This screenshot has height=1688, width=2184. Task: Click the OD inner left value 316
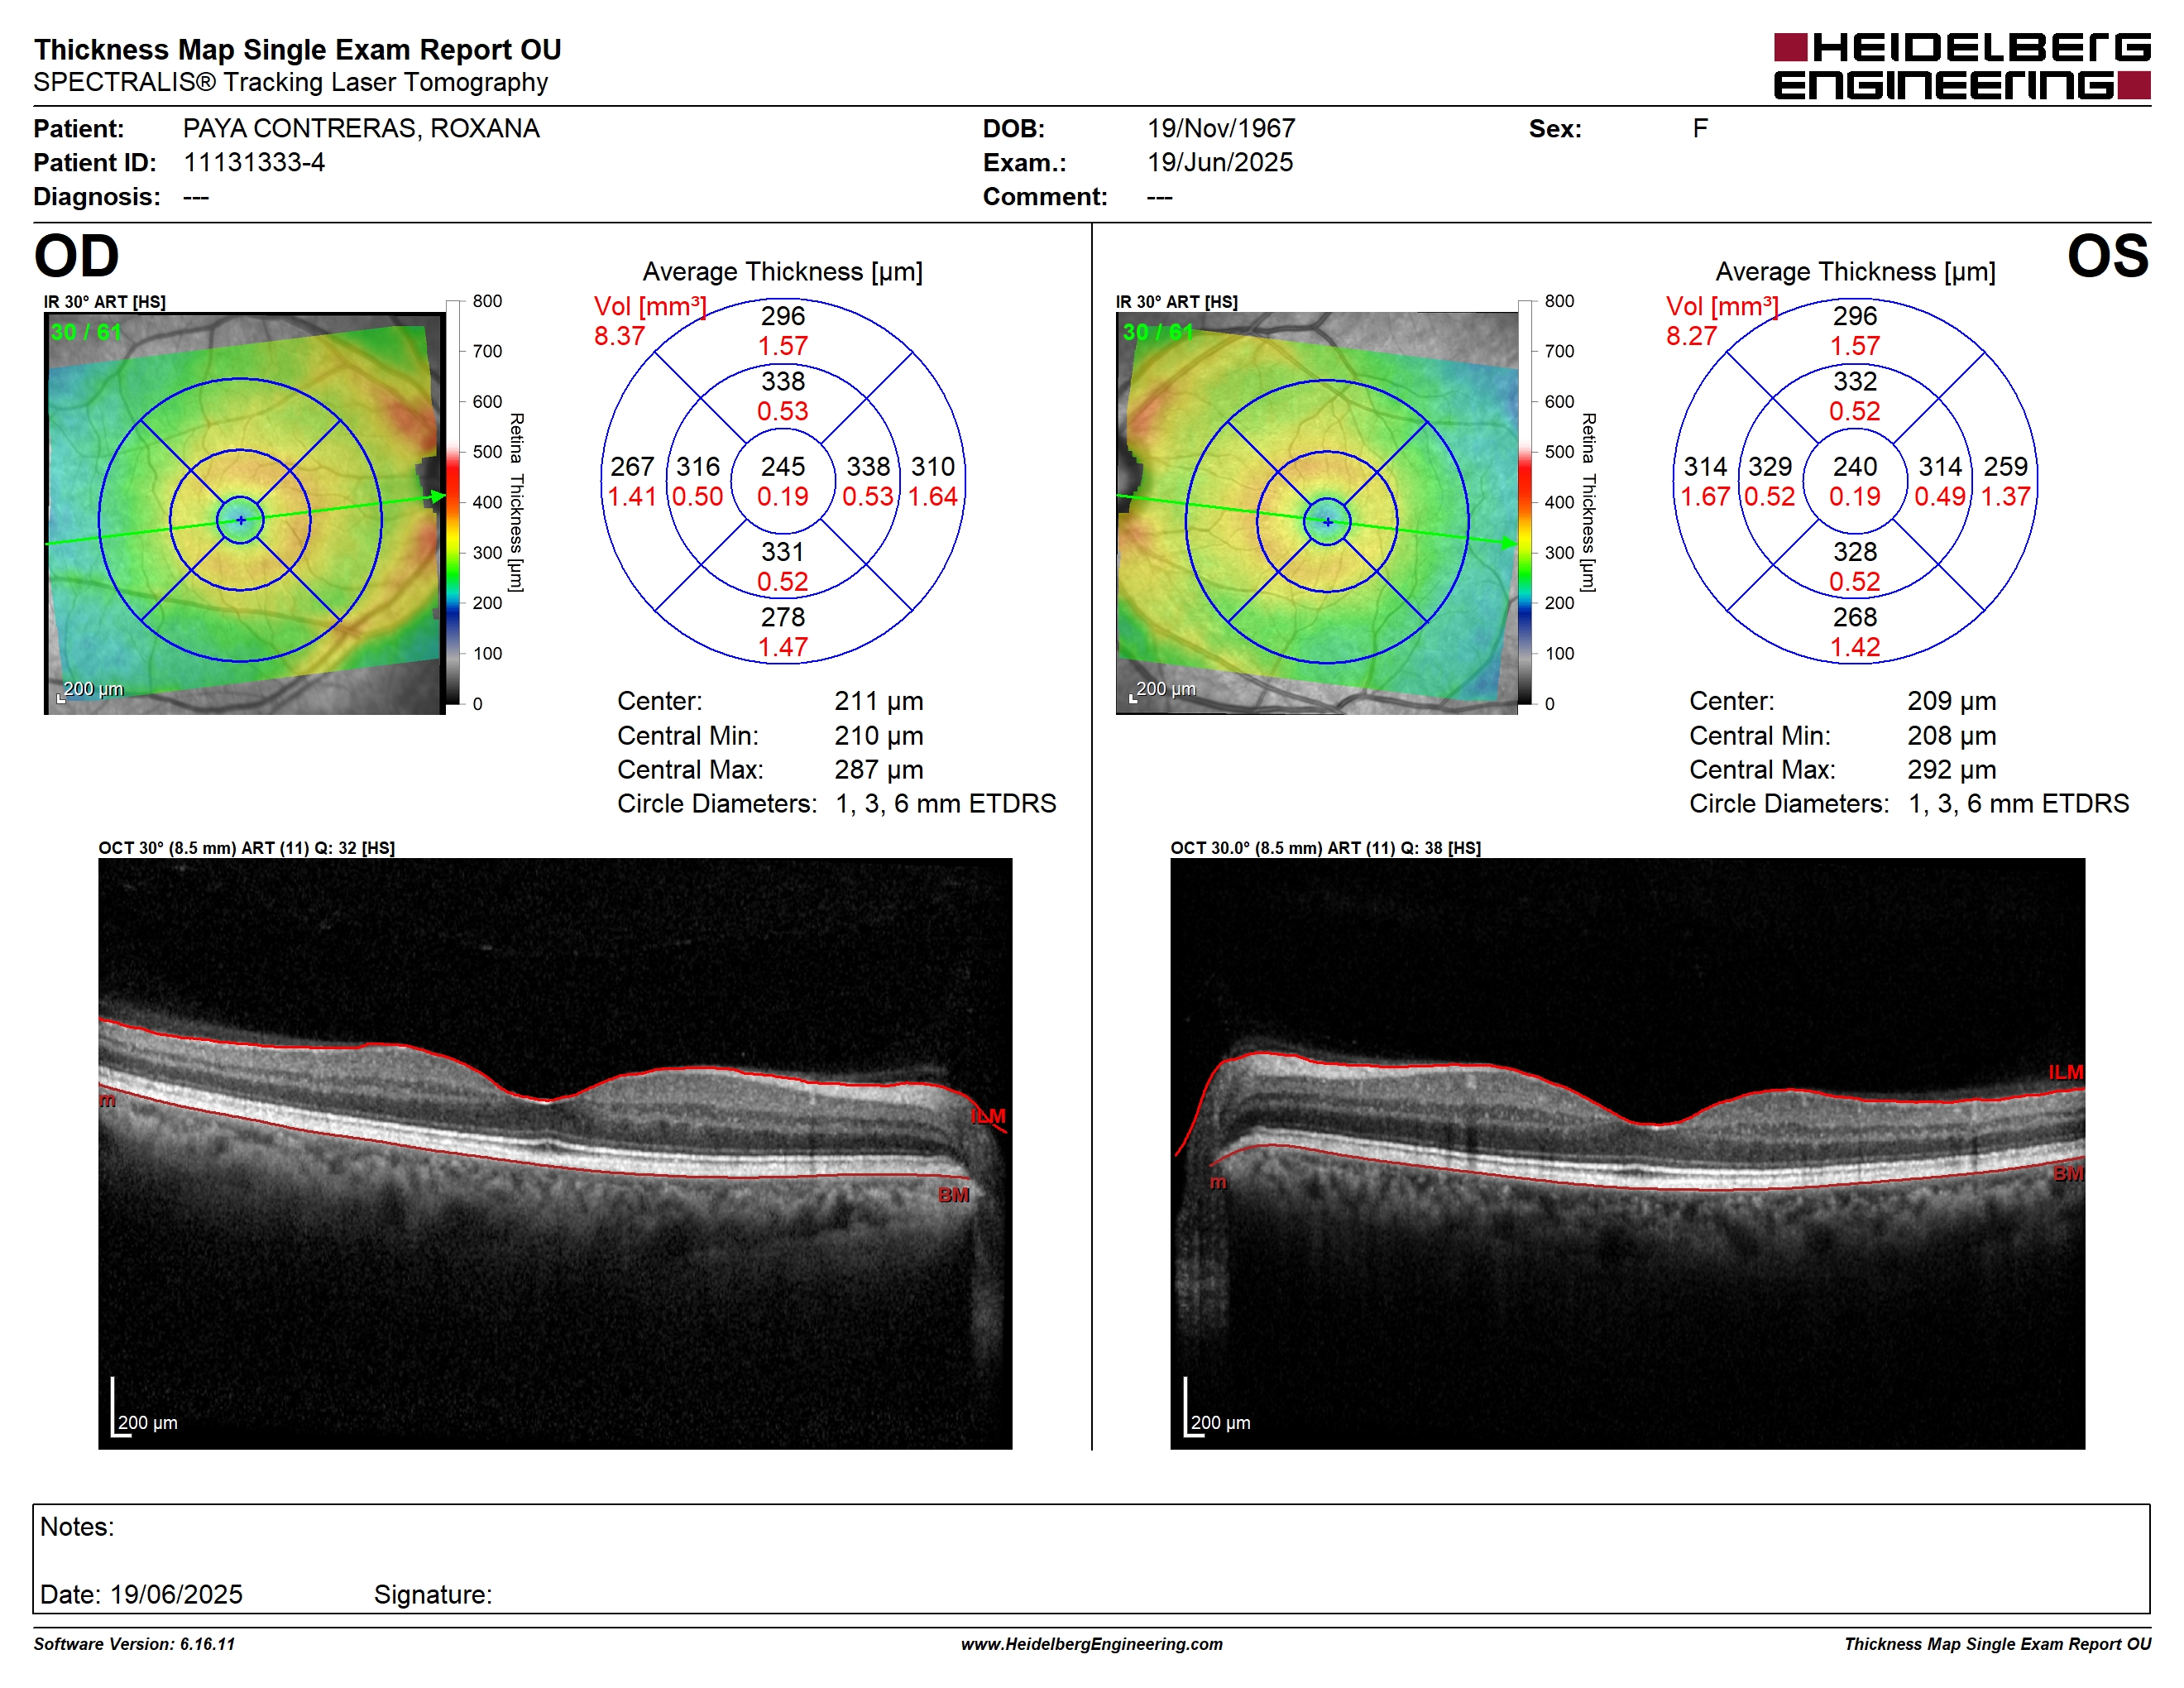(x=698, y=466)
